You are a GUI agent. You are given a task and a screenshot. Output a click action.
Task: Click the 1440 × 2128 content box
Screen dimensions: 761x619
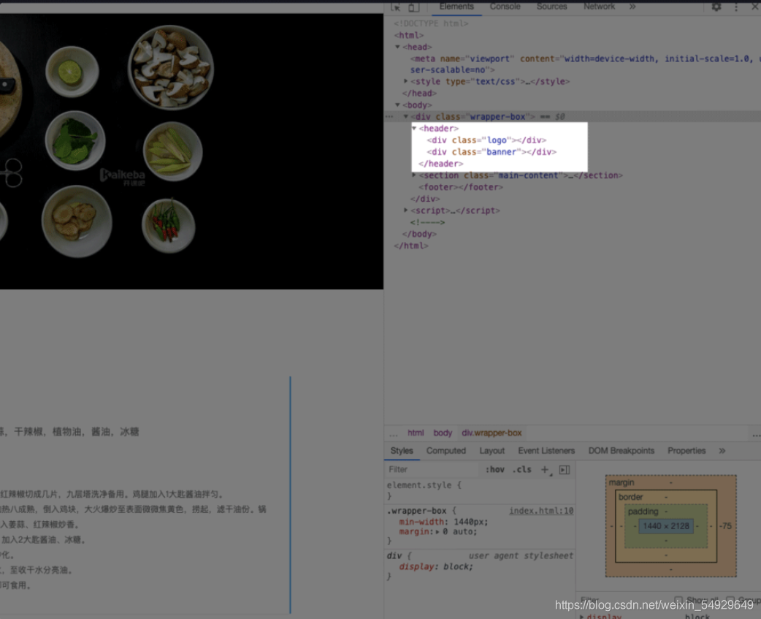(x=666, y=526)
